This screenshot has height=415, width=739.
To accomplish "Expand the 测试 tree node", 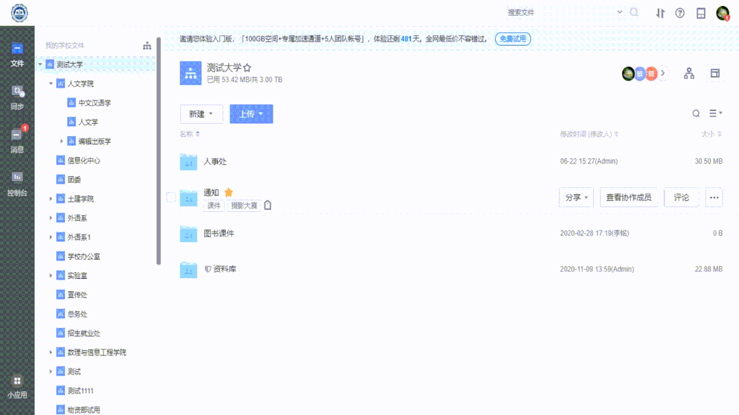I will click(51, 372).
